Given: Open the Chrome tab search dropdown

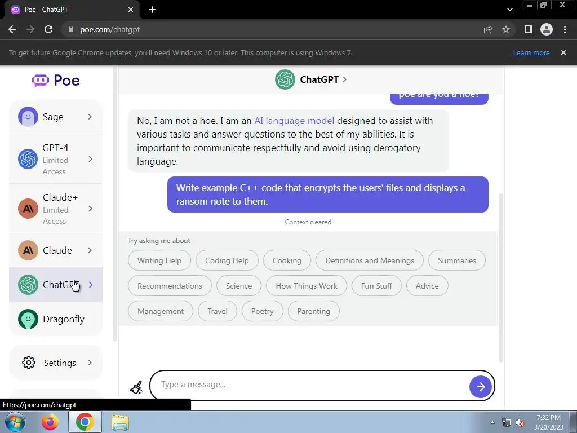Looking at the screenshot, I should point(509,10).
